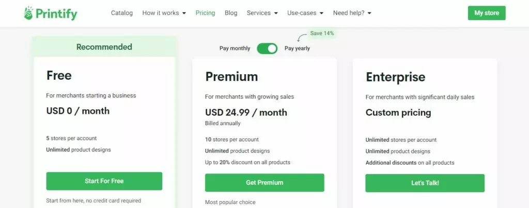Click the Get Premium button

(x=264, y=183)
